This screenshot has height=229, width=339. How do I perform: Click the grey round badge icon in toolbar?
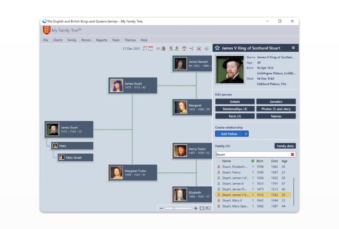pos(207,49)
